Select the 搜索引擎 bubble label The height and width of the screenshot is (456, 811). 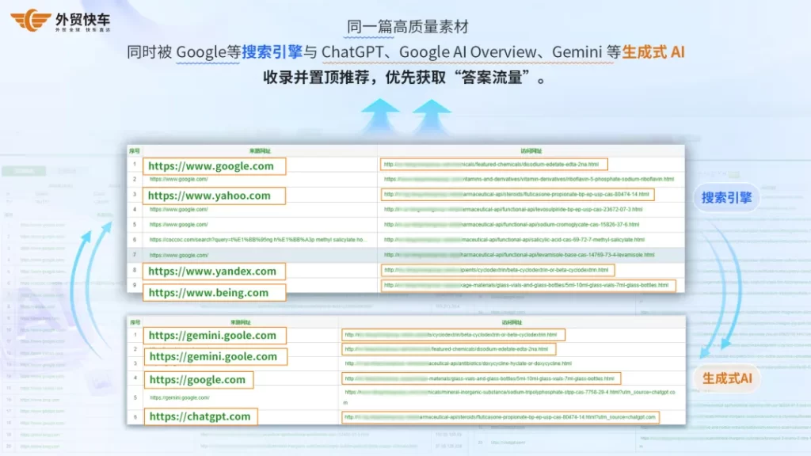tap(725, 198)
